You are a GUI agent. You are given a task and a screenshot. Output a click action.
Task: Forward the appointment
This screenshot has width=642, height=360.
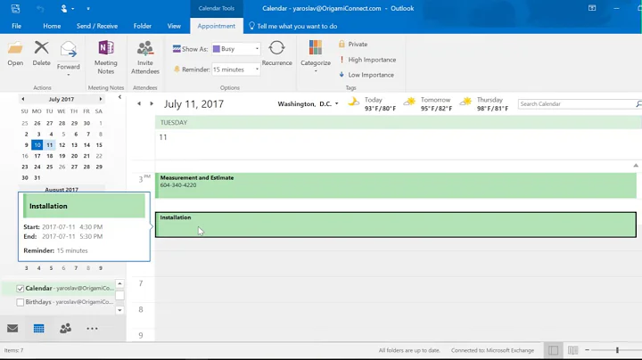click(69, 55)
